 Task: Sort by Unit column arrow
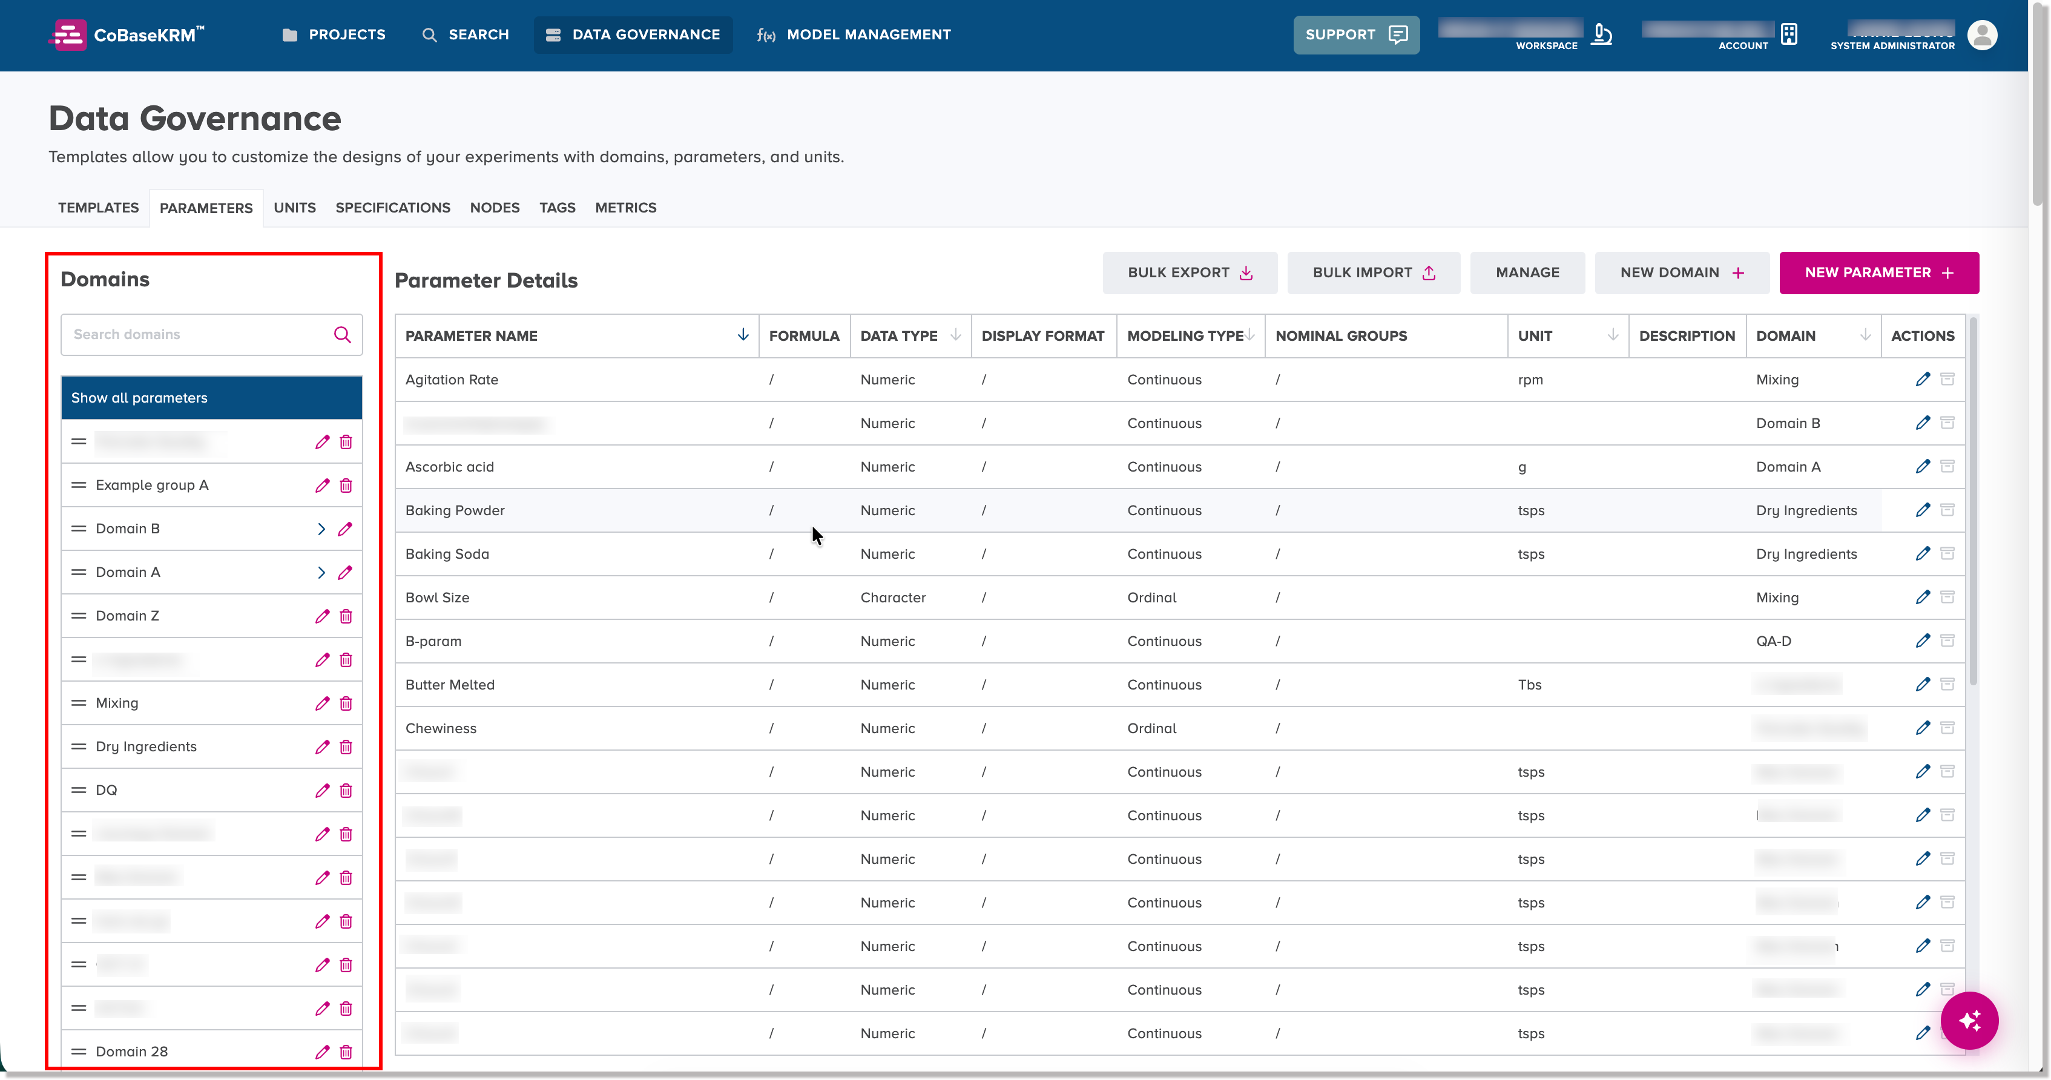[1612, 335]
